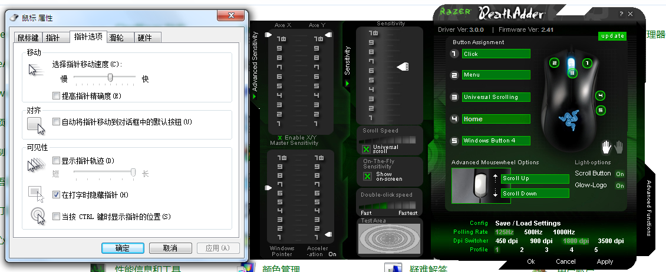Select the highlighted white hand orientation icon
The image size is (666, 272).
(x=606, y=147)
